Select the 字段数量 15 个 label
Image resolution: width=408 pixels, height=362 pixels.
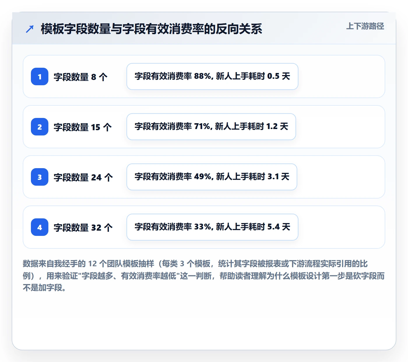pos(82,127)
